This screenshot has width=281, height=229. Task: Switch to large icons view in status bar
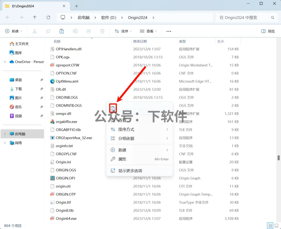point(277,226)
